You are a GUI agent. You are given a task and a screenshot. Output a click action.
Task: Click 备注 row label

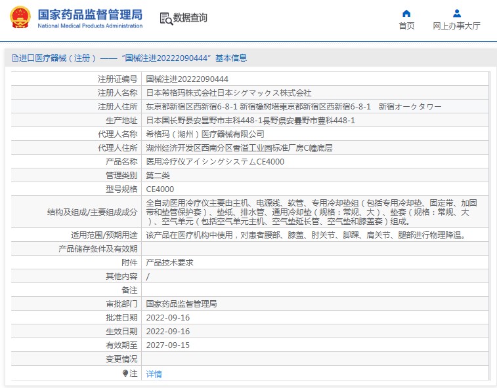point(129,290)
